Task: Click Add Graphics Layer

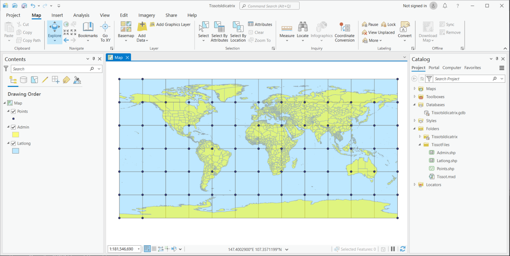Action: click(170, 24)
